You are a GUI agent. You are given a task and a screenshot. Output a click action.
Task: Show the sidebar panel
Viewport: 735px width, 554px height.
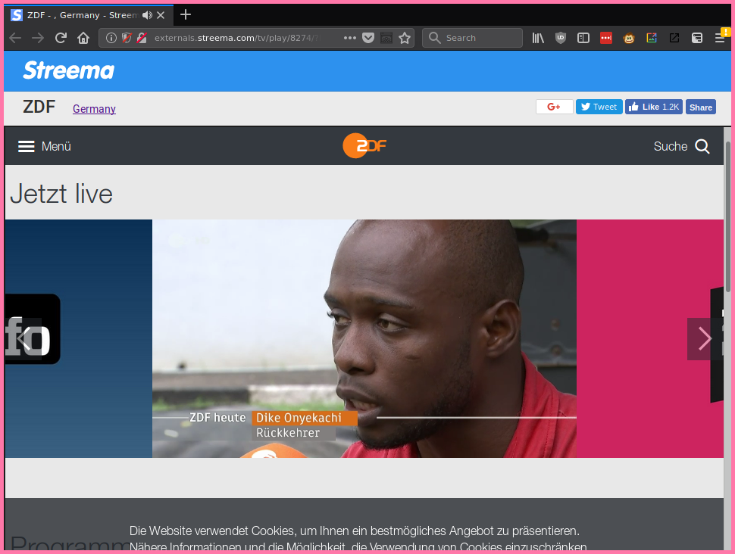coord(583,38)
